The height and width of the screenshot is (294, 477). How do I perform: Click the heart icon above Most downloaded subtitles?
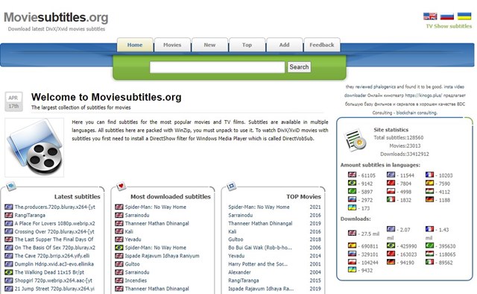click(121, 186)
